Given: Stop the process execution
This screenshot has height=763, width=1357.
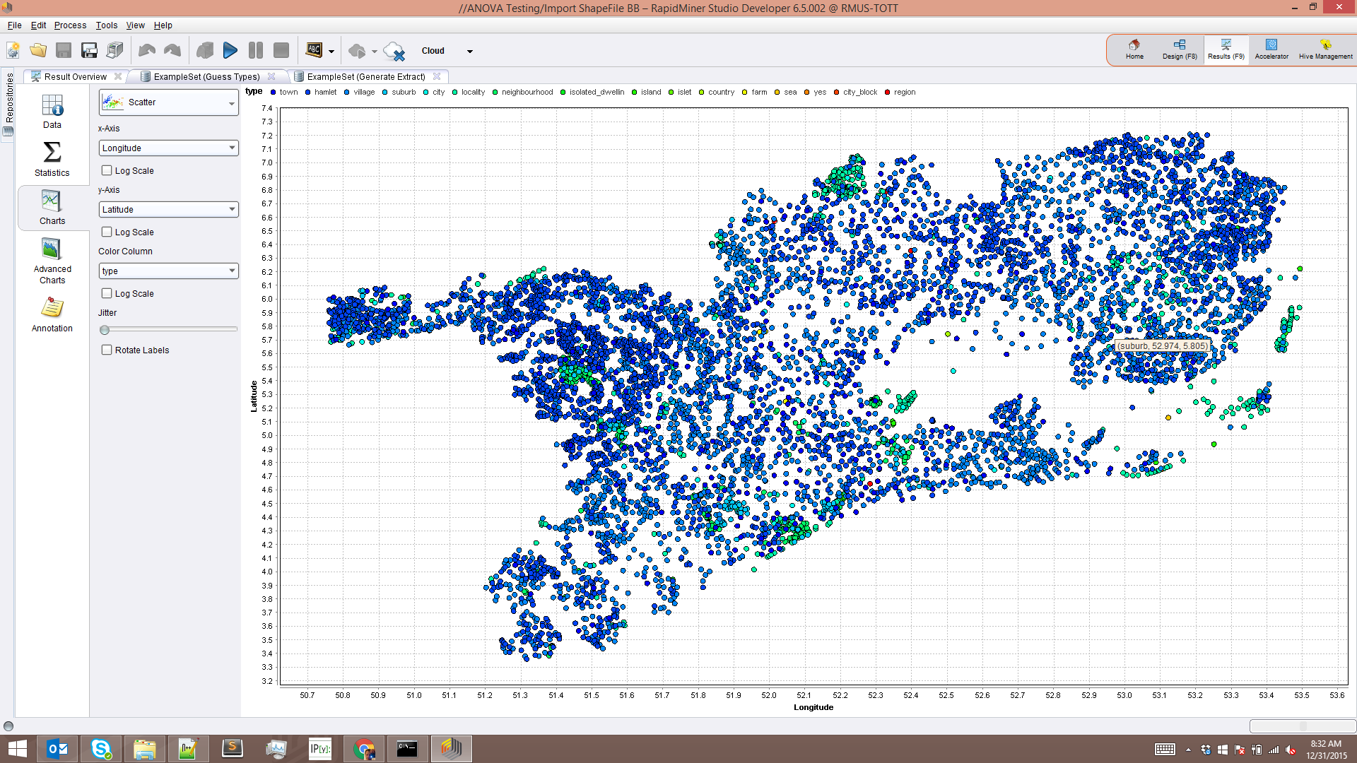Looking at the screenshot, I should tap(281, 50).
